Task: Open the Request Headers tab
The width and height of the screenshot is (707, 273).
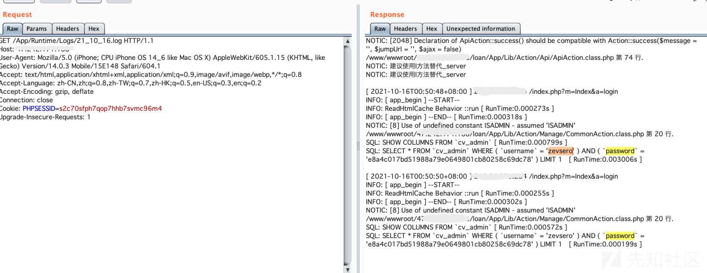Action: click(x=67, y=29)
